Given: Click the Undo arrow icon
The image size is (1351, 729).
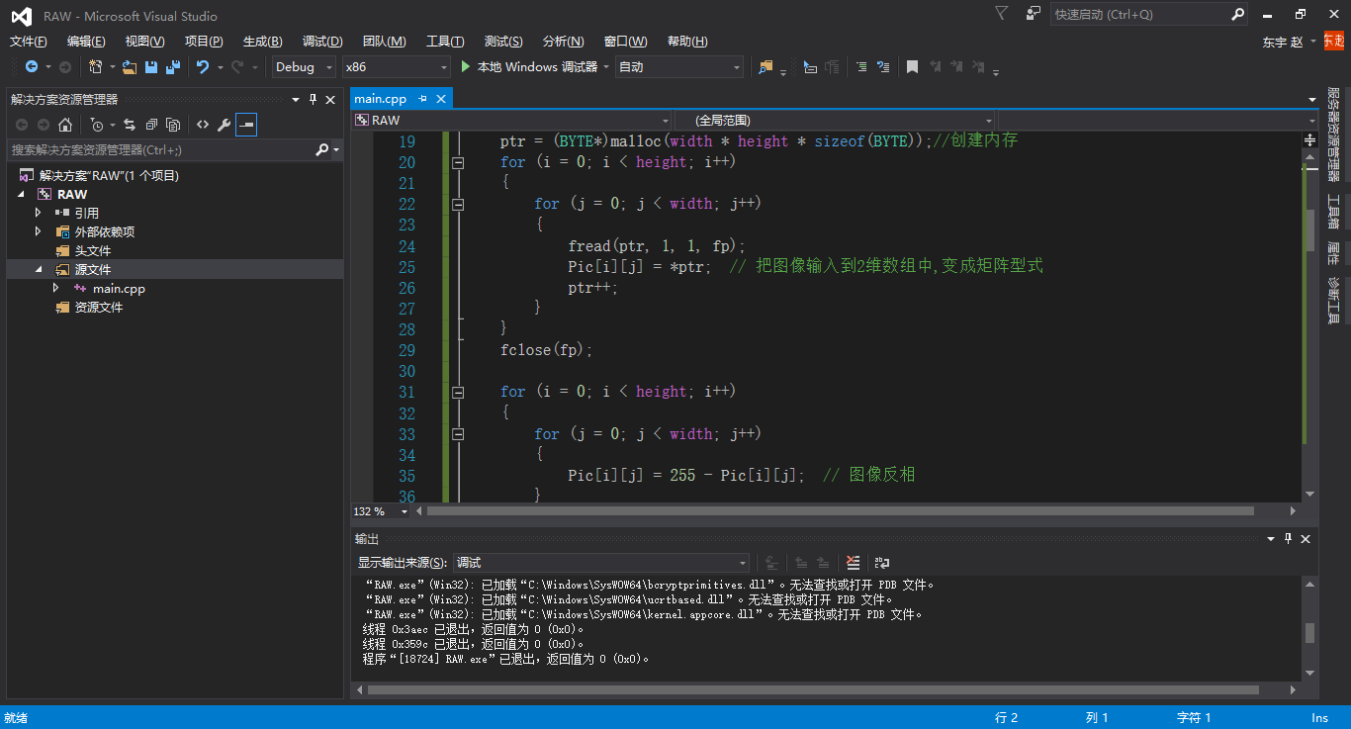Looking at the screenshot, I should [x=203, y=67].
